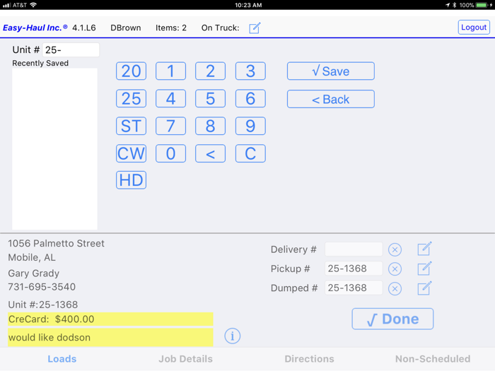
Task: Tap digit 1 on keypad
Action: coord(171,71)
